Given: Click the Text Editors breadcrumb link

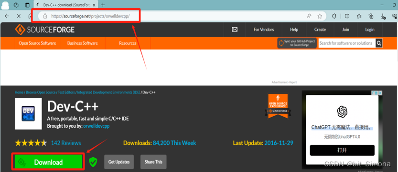Looking at the screenshot, I should click(66, 92).
